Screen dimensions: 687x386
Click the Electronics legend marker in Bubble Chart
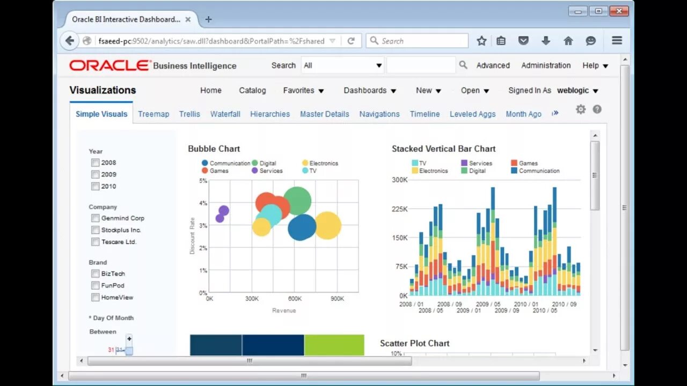[305, 163]
